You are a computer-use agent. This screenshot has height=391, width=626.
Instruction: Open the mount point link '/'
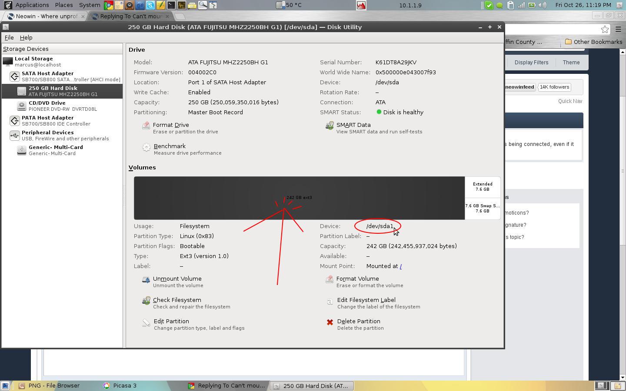click(x=400, y=266)
